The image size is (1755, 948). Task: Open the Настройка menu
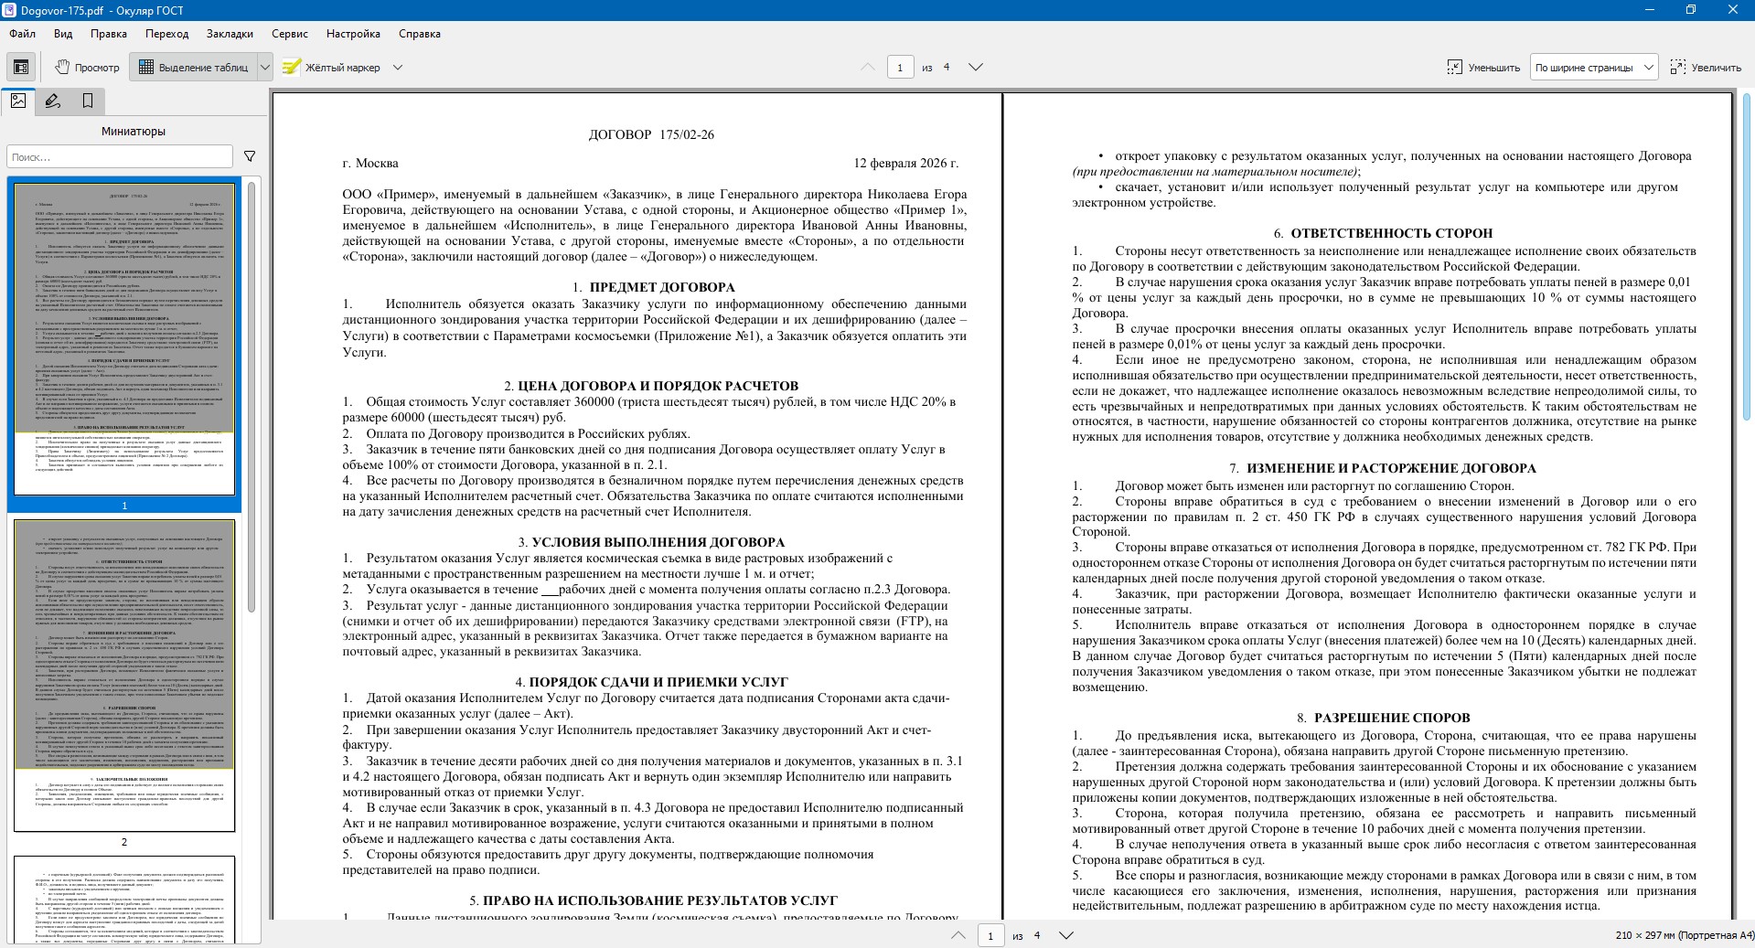point(353,34)
